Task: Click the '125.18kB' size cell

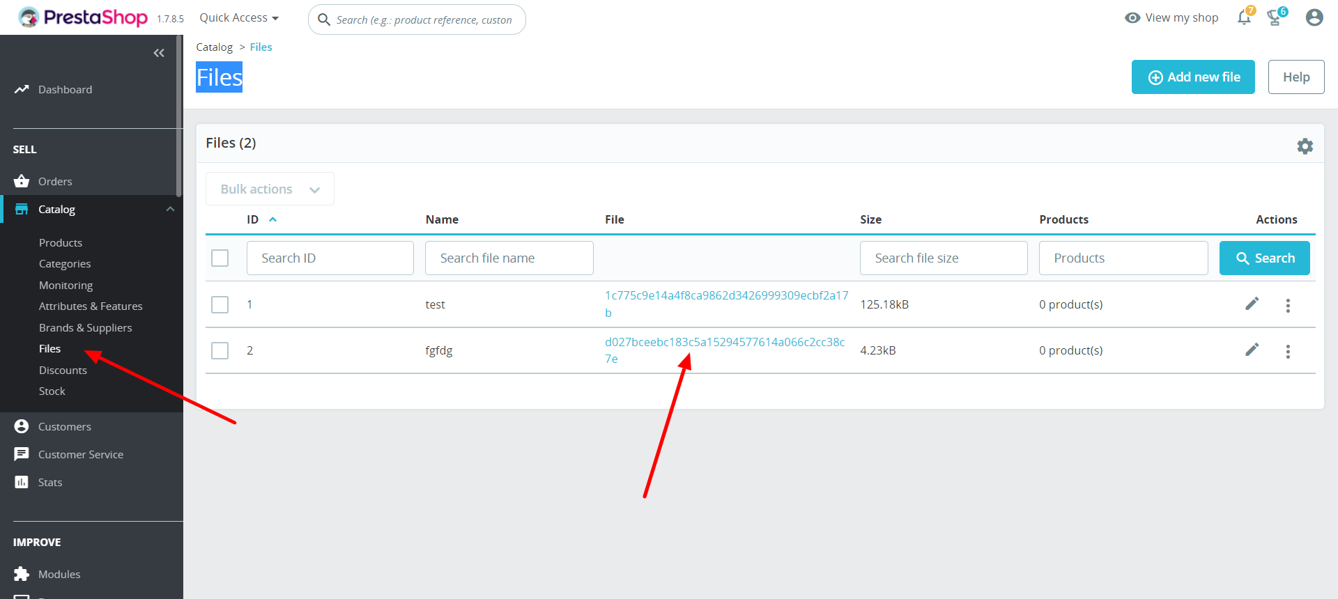Action: [x=884, y=304]
